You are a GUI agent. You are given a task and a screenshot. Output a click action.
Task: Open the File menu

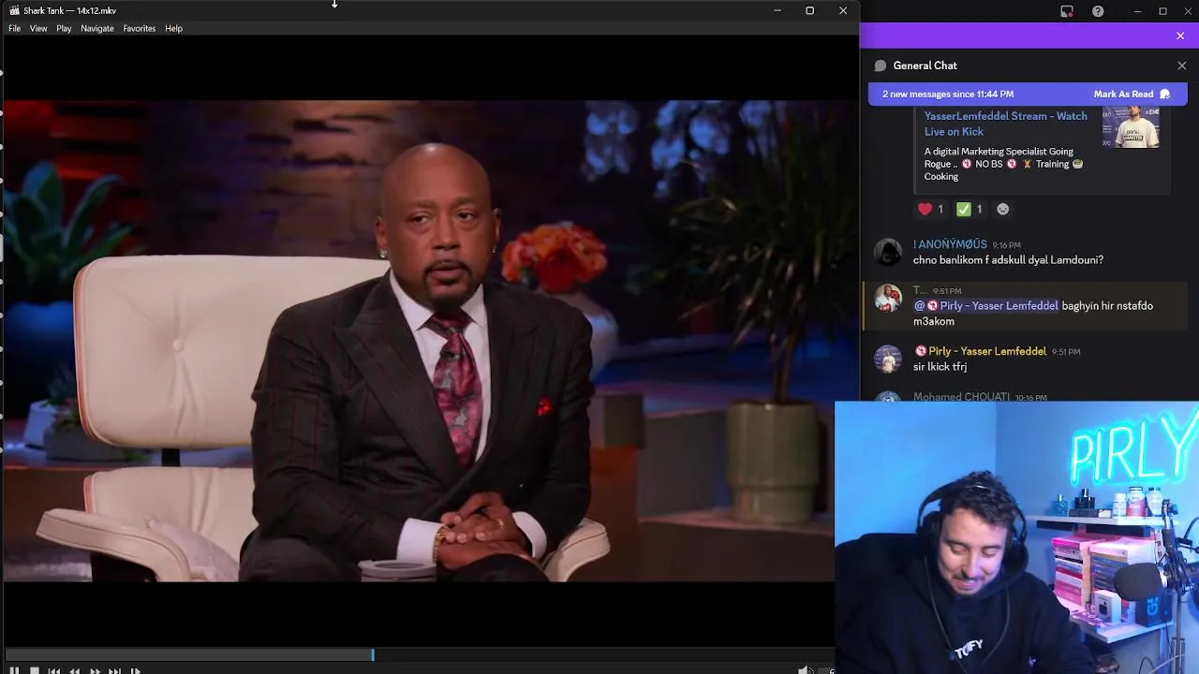click(14, 28)
